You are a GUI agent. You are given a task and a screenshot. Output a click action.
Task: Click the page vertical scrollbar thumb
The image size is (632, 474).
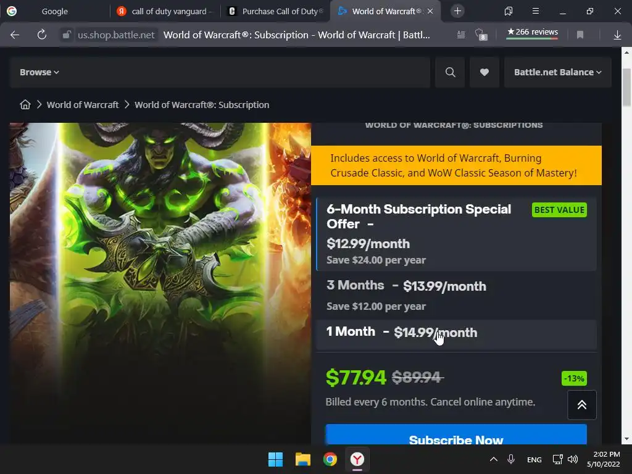click(626, 88)
